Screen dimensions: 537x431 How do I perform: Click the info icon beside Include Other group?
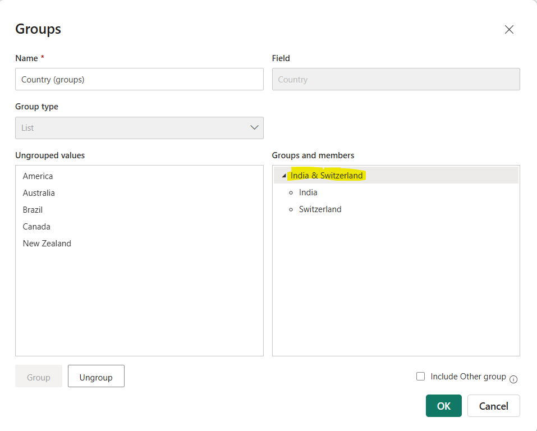coord(513,380)
